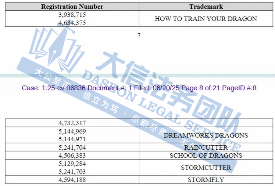Select registration number 4,732,317
This screenshot has height=186, width=275.
pos(72,123)
